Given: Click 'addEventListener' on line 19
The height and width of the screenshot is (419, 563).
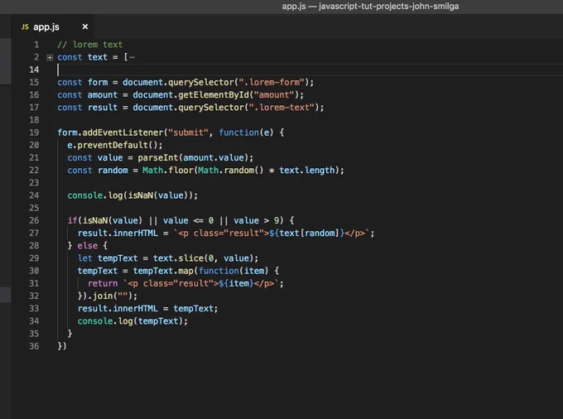Looking at the screenshot, I should [x=123, y=132].
